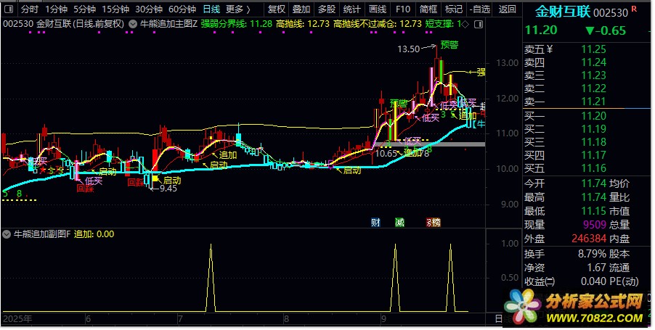Screen dimensions: 655x330
Task: Select the 日线 daily chart tab
Action: point(211,9)
